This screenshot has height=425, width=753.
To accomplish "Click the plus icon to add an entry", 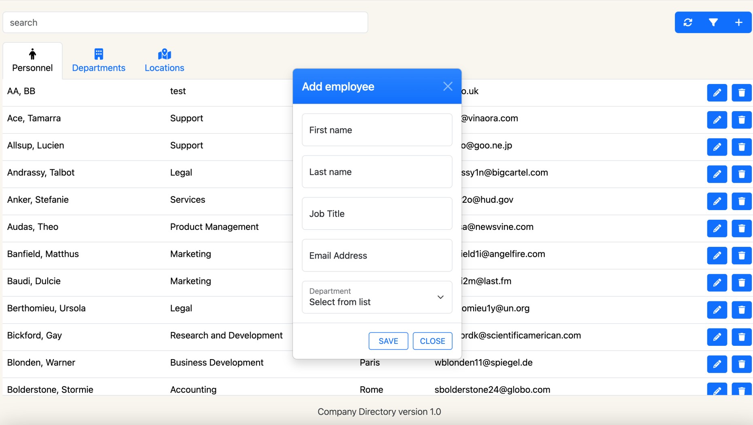I will [738, 23].
